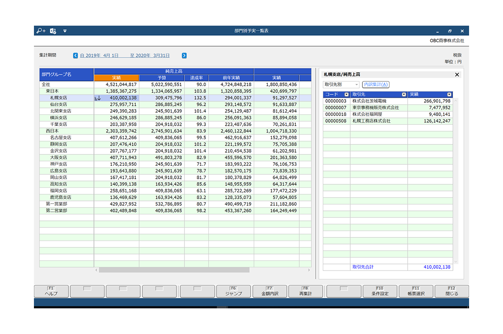Select the 神戸支店 row label
The width and height of the screenshot is (503, 334).
coord(58,164)
